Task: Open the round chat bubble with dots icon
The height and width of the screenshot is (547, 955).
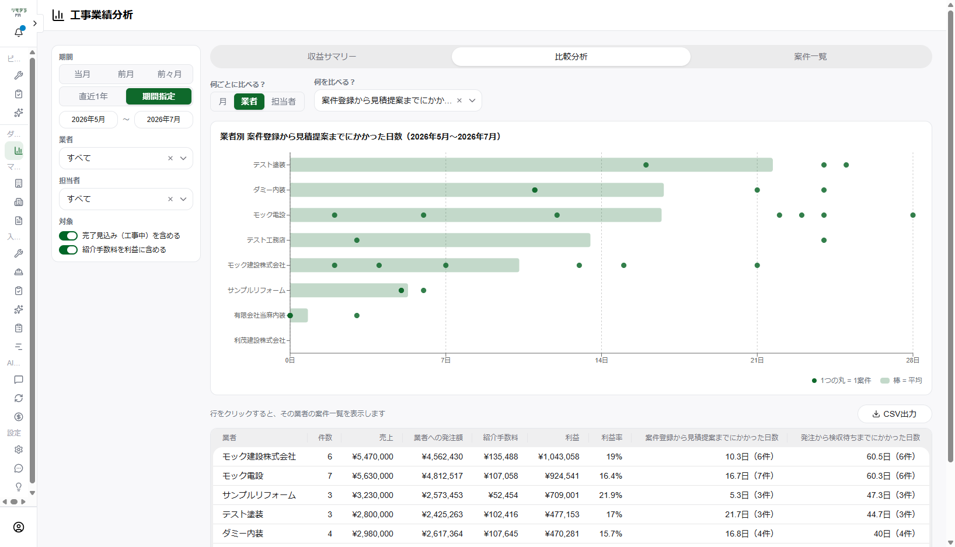Action: point(19,468)
